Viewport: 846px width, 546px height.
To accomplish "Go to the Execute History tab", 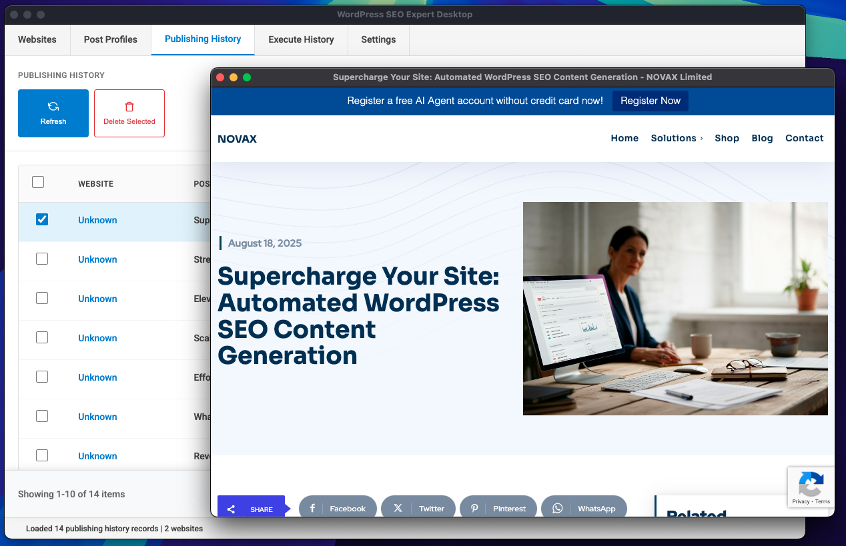I will 301,39.
